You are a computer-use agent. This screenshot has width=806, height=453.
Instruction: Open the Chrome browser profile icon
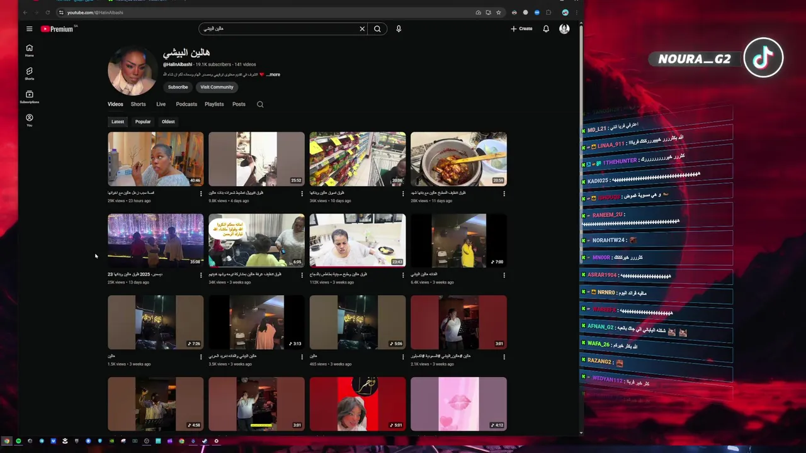(x=565, y=13)
